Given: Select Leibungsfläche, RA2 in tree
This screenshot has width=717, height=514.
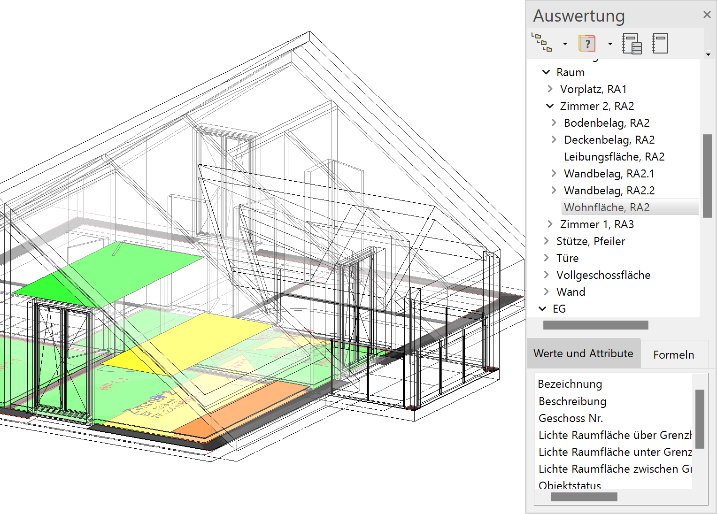Looking at the screenshot, I should 614,157.
